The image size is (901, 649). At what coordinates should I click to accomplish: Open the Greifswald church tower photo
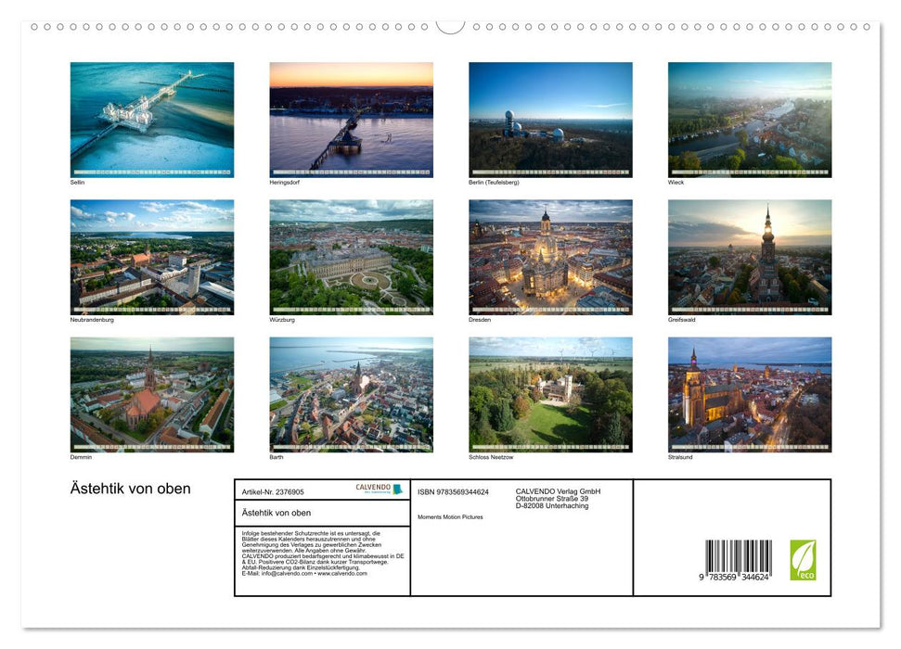[750, 257]
